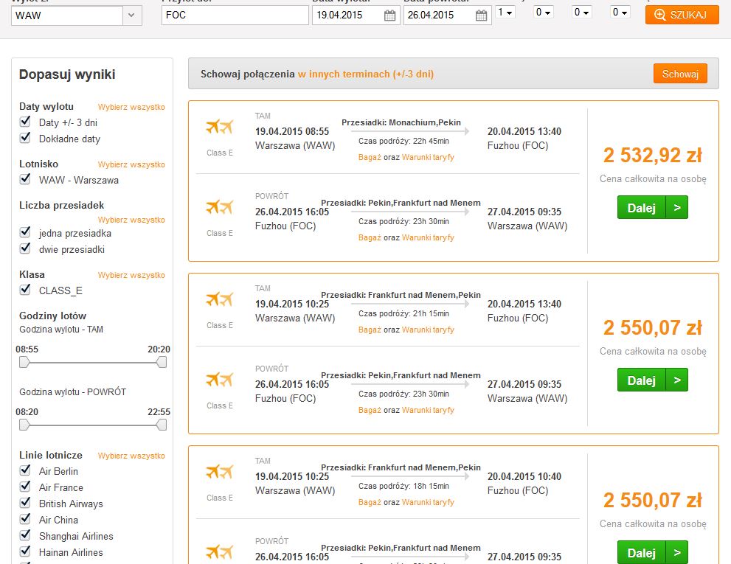Image resolution: width=731 pixels, height=564 pixels.
Task: Click the airplane icon of first return flight
Action: pyautogui.click(x=220, y=207)
